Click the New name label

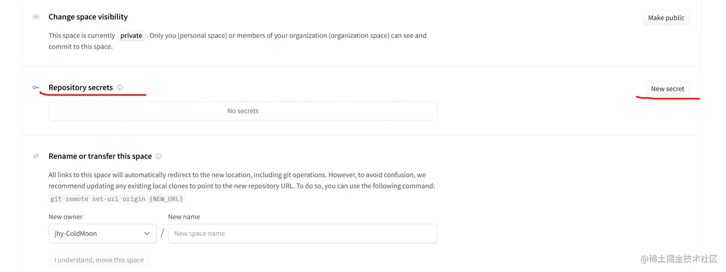pyautogui.click(x=184, y=217)
